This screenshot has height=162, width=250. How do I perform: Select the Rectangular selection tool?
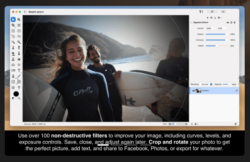[13, 31]
